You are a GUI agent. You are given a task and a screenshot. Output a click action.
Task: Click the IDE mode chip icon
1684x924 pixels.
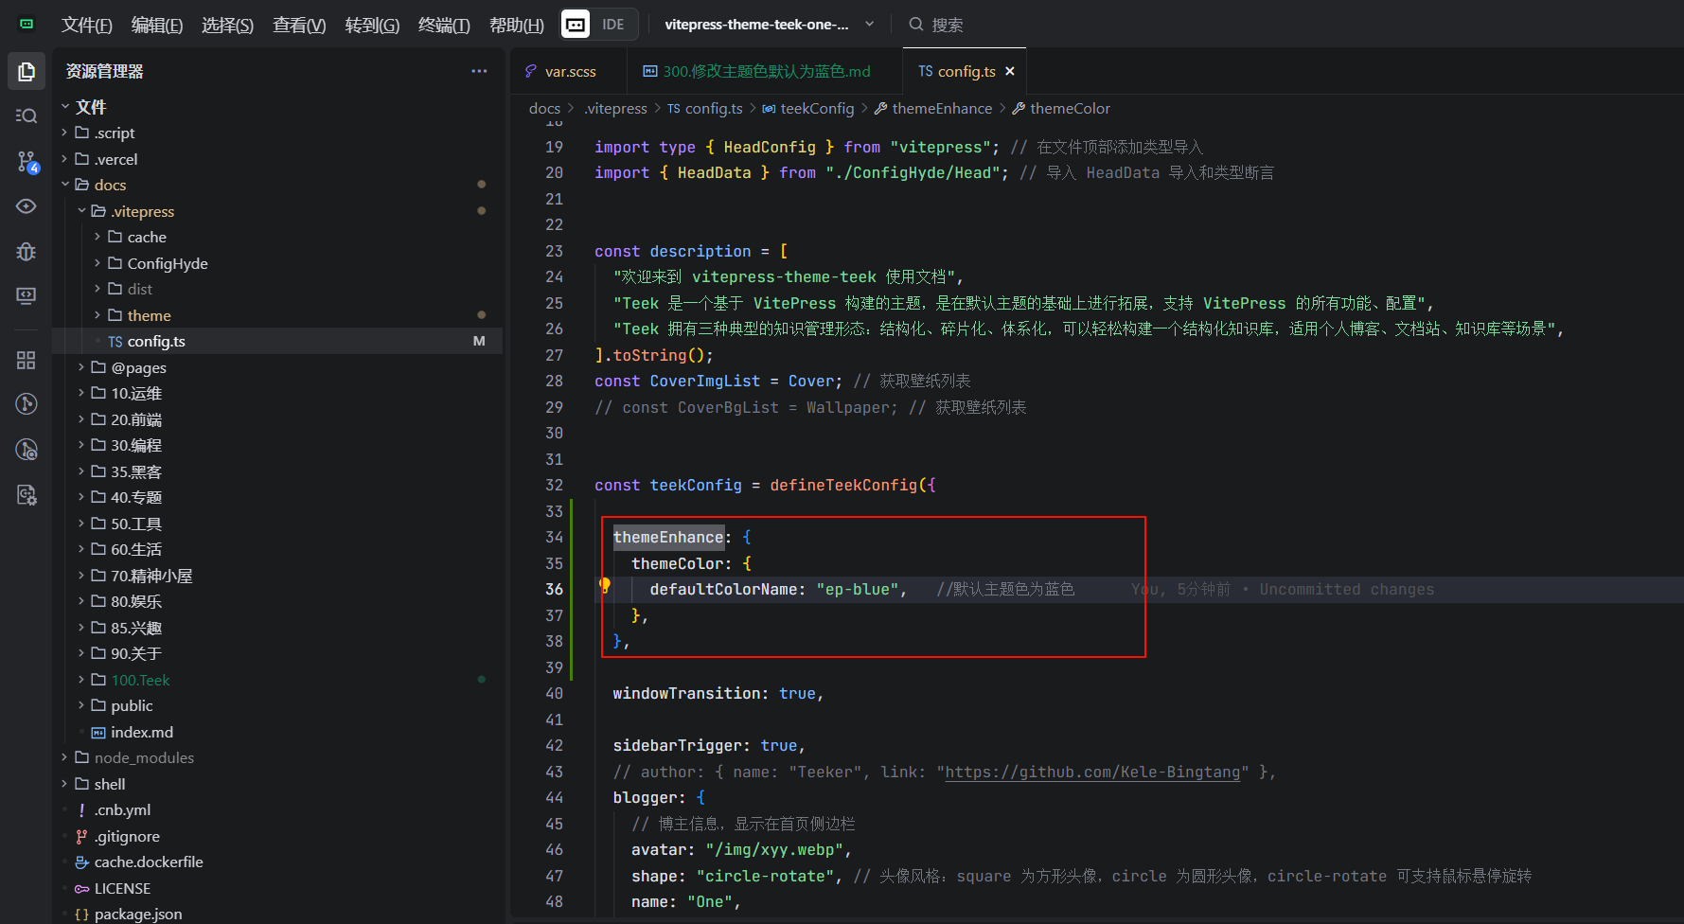tap(576, 24)
